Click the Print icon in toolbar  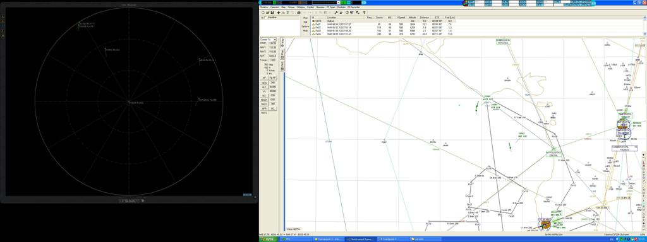coord(299,13)
